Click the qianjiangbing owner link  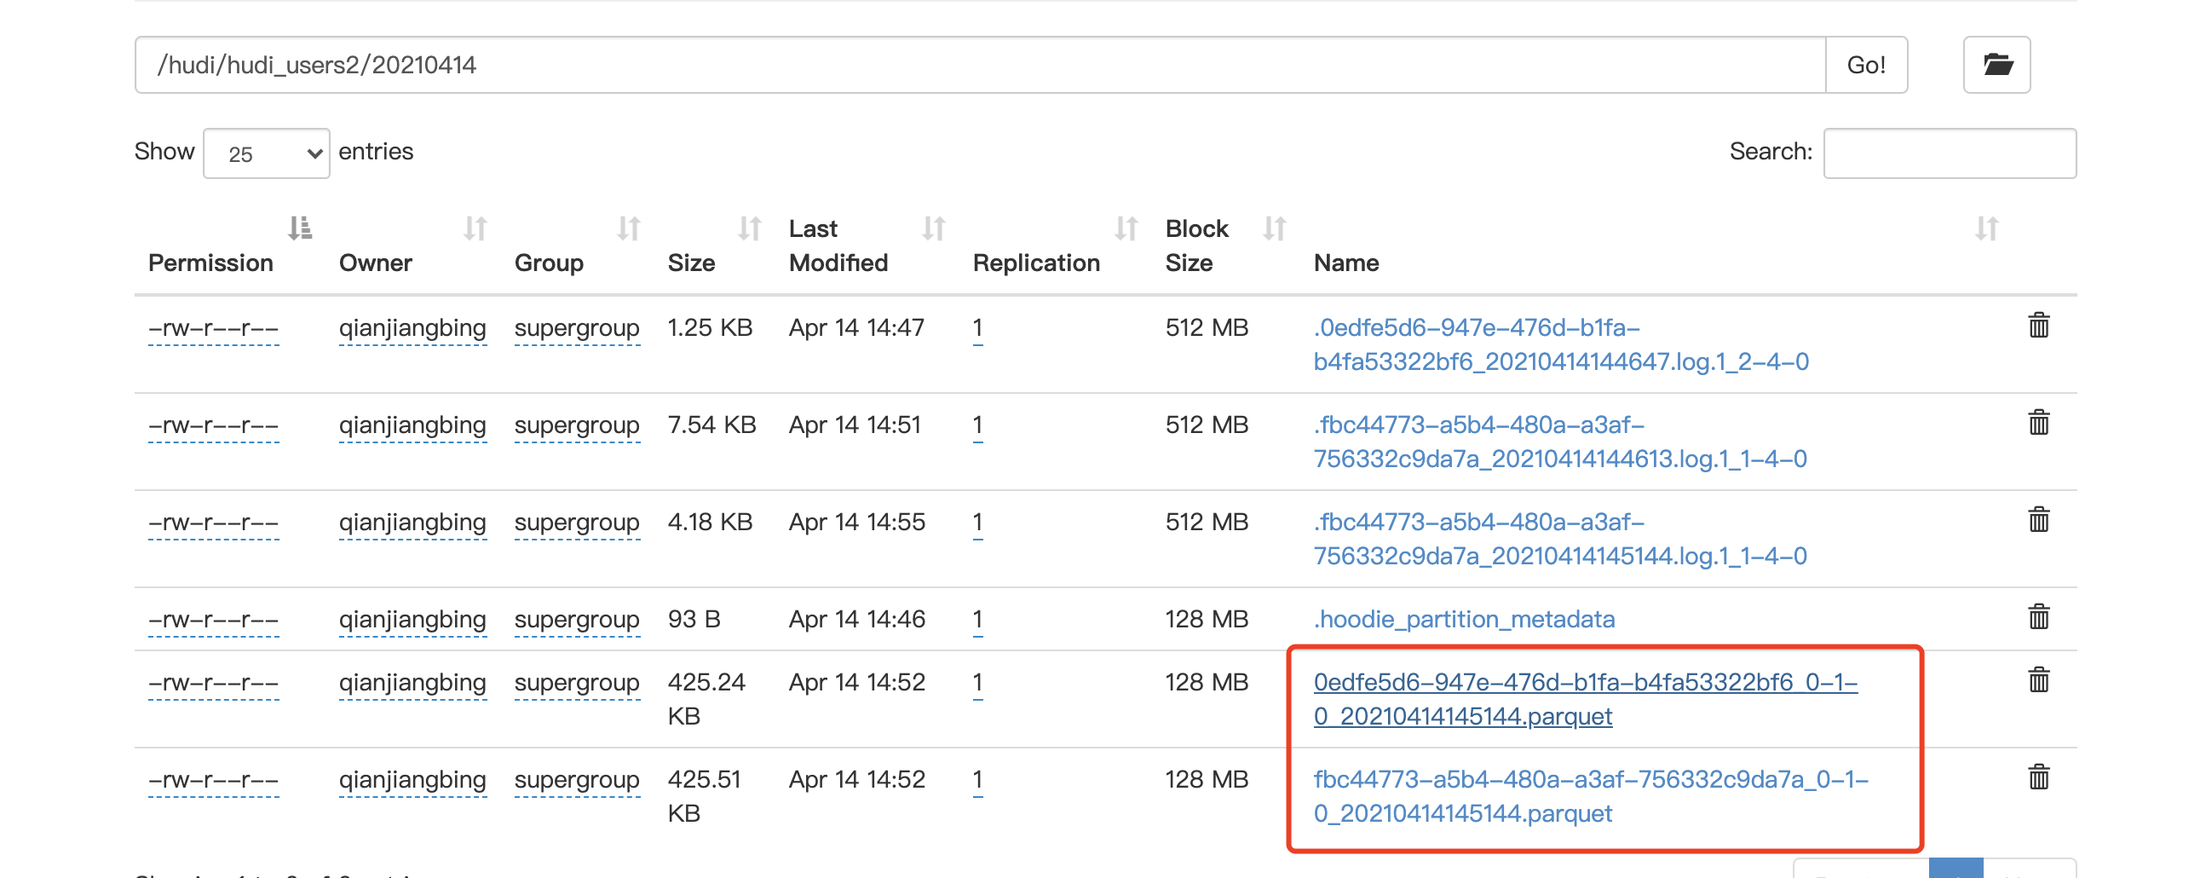click(412, 327)
